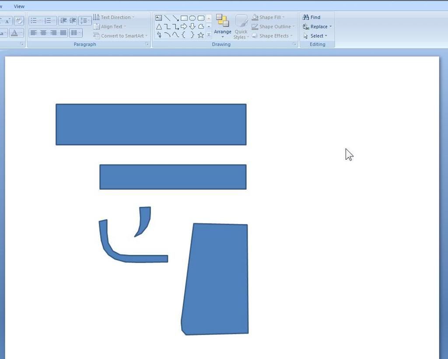
Task: Open the Font dialog launcher
Action: click(x=22, y=44)
